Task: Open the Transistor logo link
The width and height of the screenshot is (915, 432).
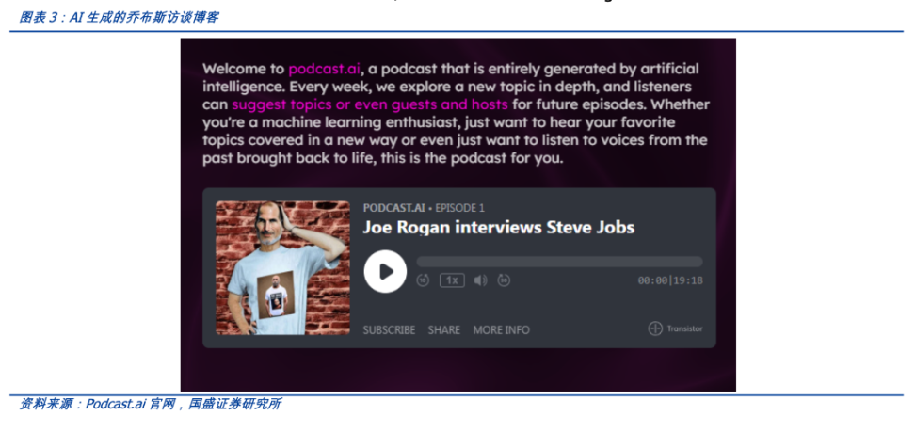Action: point(675,328)
